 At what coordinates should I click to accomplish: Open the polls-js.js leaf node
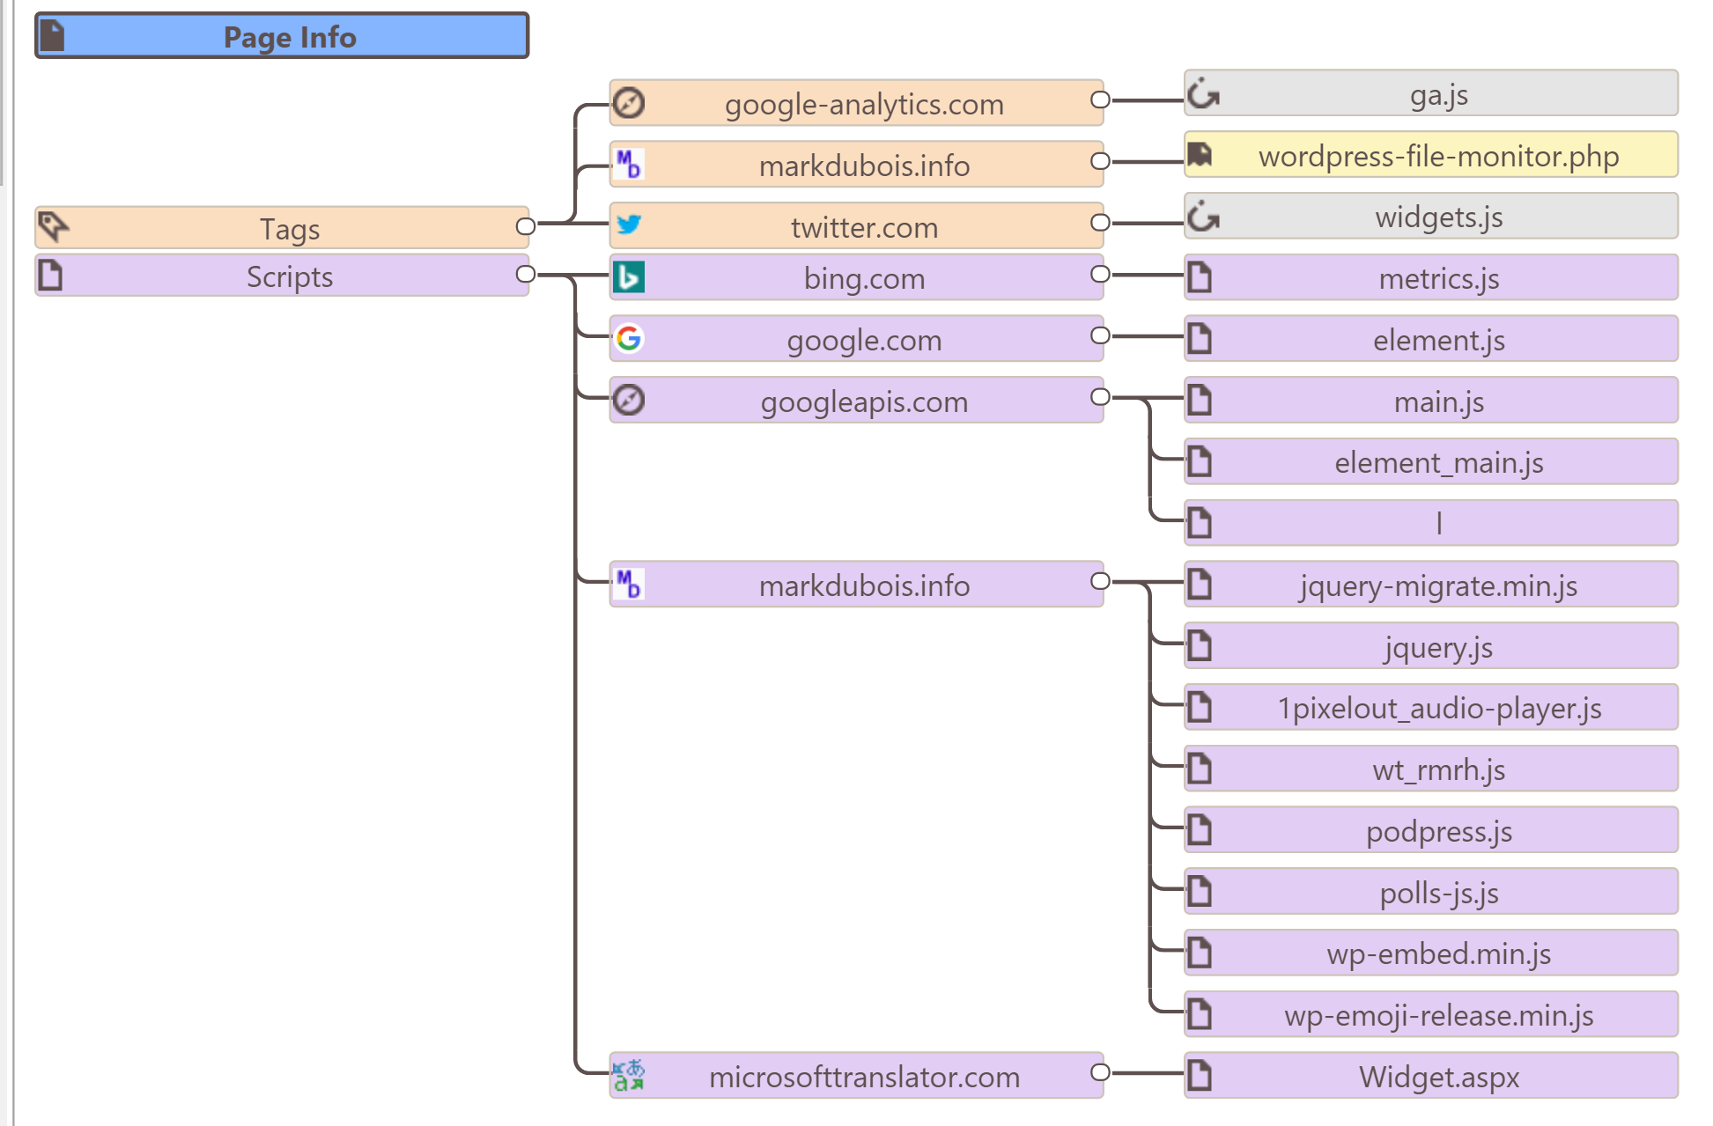(x=1431, y=891)
